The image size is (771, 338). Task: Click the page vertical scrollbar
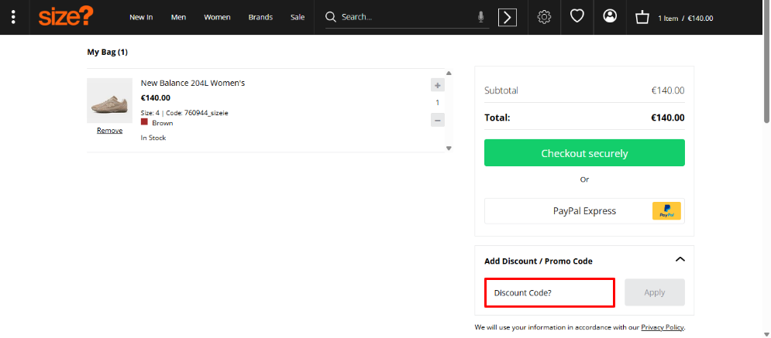(766, 63)
